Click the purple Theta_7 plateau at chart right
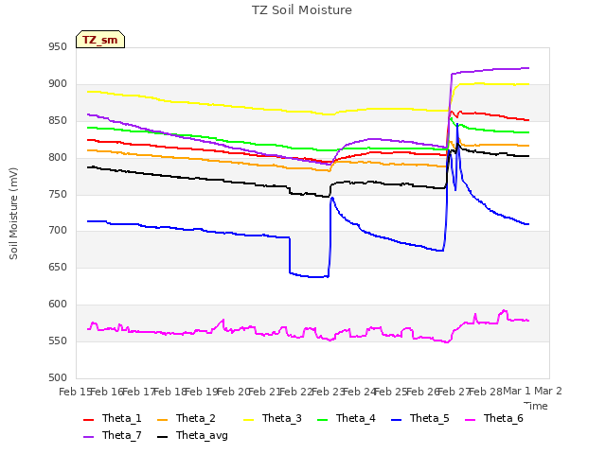606x454 pixels. click(x=490, y=70)
